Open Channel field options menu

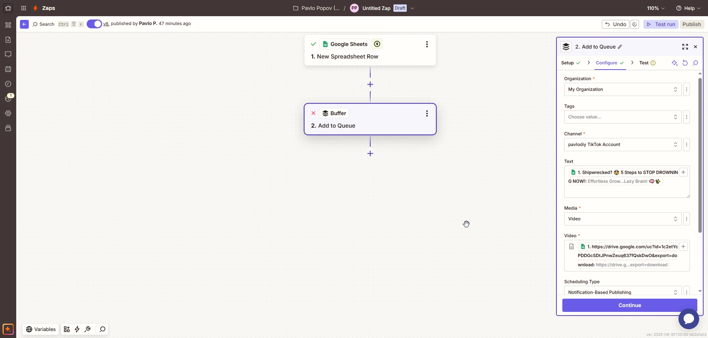tap(687, 145)
